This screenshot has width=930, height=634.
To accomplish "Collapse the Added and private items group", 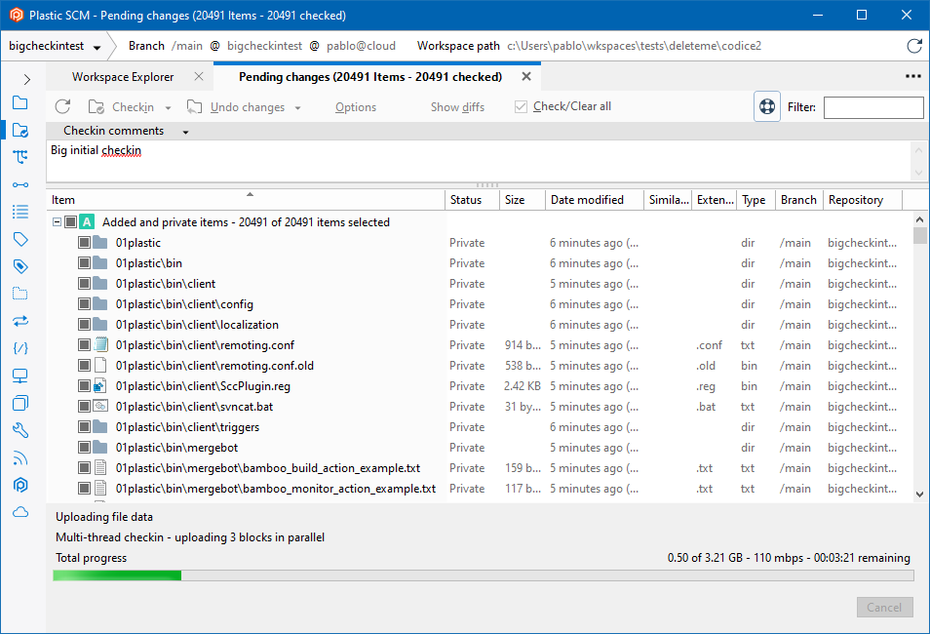I will tap(57, 221).
